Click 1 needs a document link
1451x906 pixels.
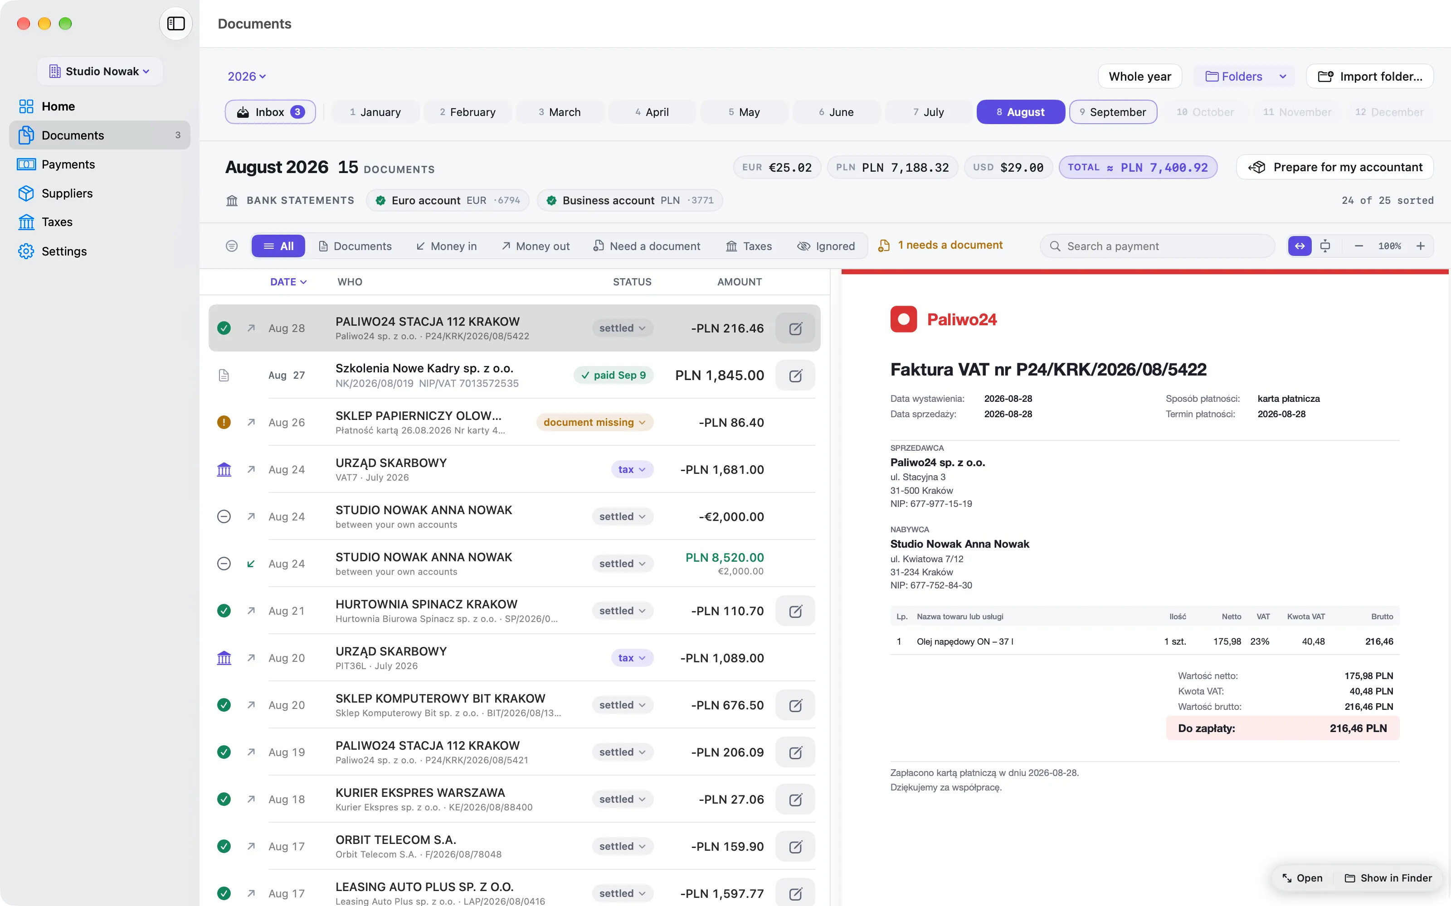click(x=940, y=245)
